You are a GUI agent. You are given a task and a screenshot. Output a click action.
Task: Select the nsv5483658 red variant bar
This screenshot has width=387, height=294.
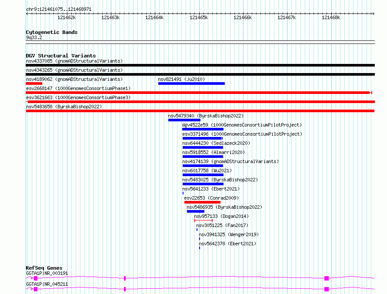(x=200, y=111)
